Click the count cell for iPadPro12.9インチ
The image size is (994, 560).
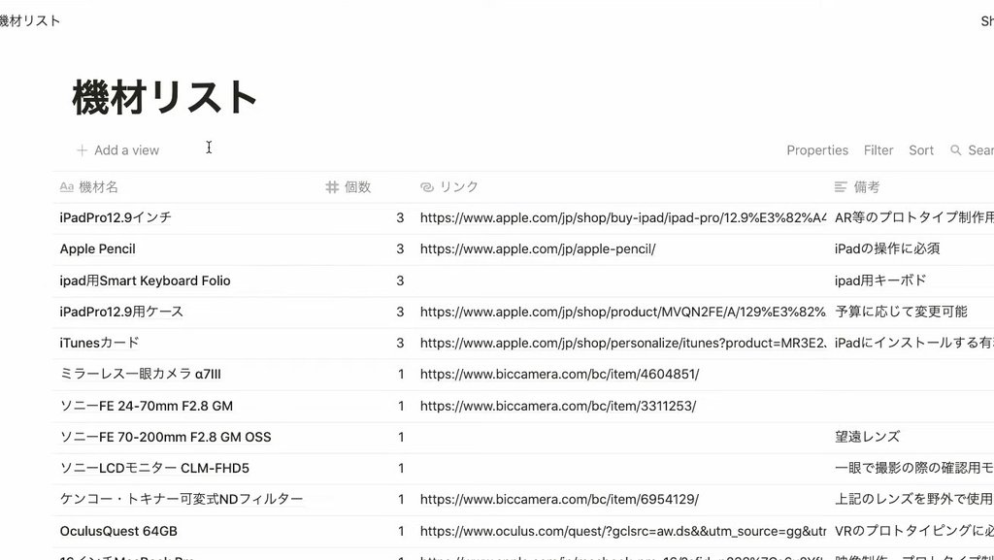(366, 218)
